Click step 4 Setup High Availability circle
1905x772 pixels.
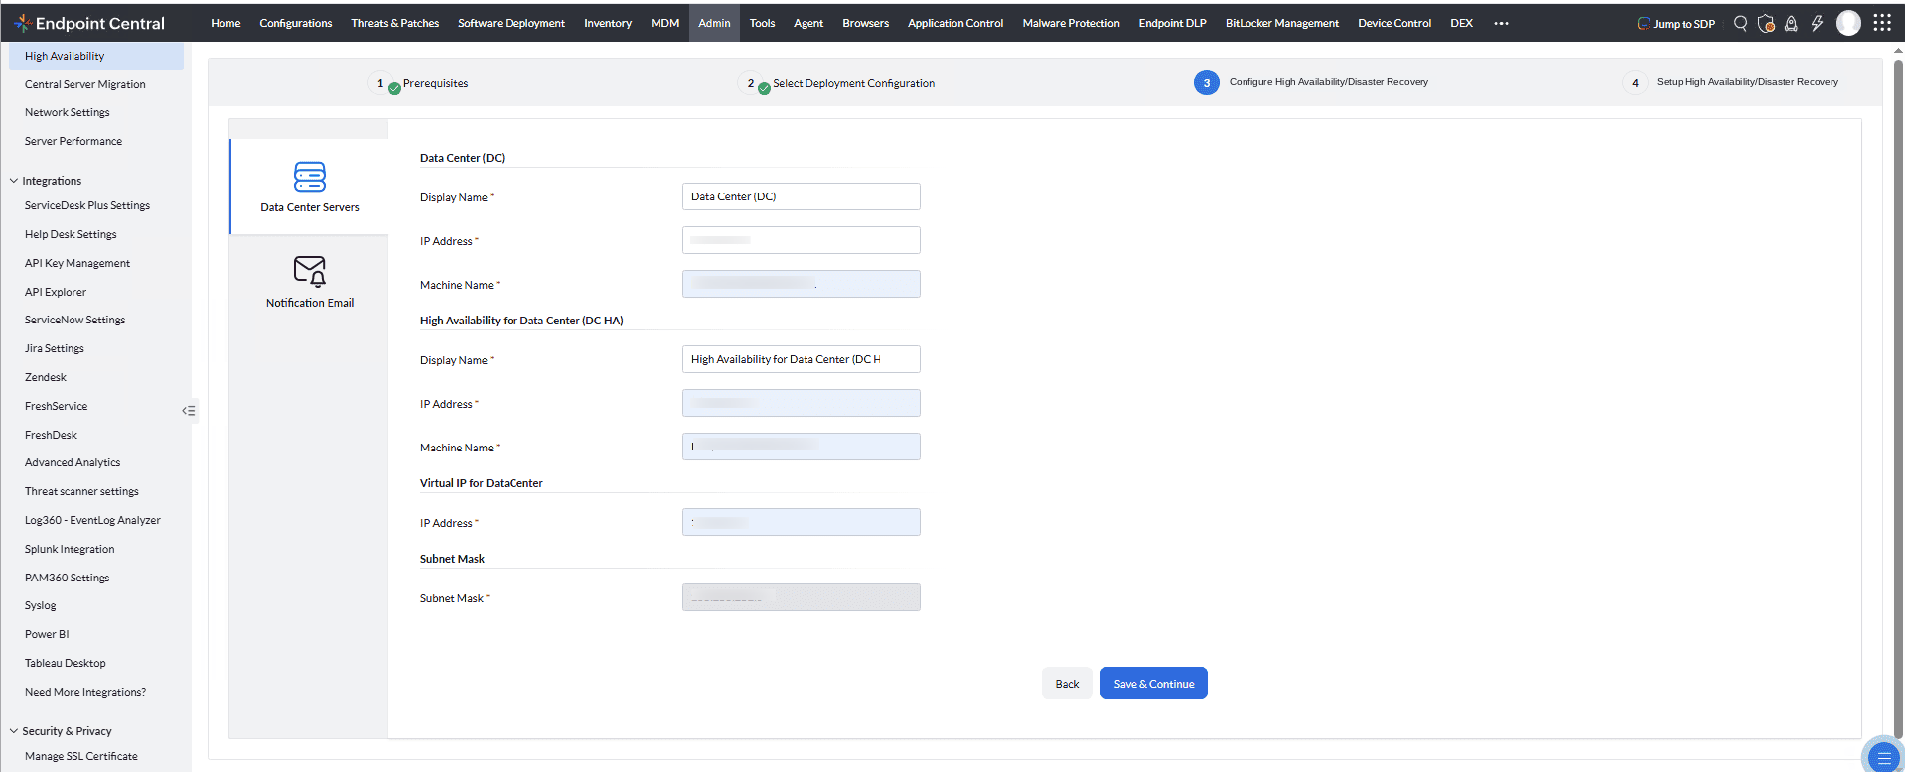point(1635,82)
